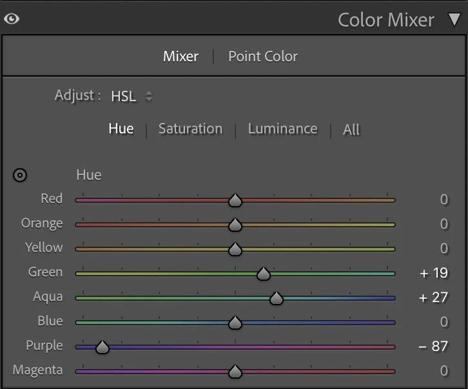Click the Green hue value +19

click(434, 272)
